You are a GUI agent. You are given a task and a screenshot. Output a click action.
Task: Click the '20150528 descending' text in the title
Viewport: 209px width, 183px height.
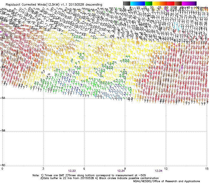tap(86, 5)
